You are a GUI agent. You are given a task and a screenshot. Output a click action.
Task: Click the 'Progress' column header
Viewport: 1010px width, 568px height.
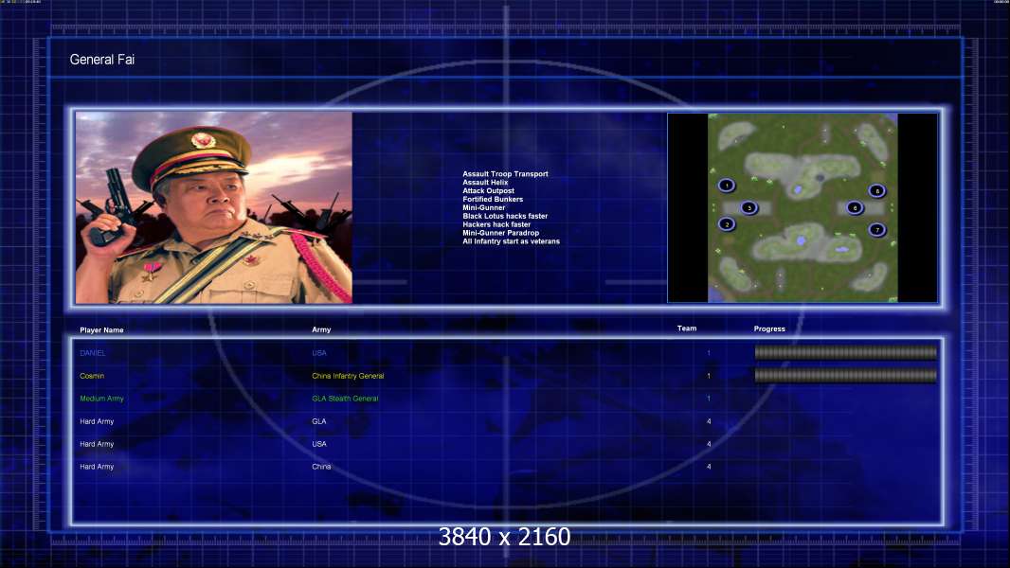pos(769,328)
